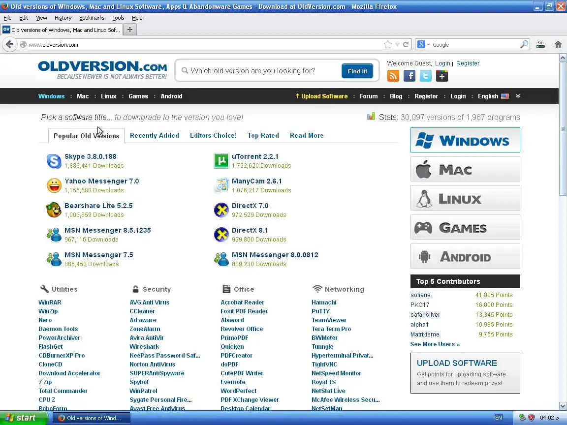Viewport: 567px width, 425px height.
Task: Click the Windows start button
Action: [23, 418]
